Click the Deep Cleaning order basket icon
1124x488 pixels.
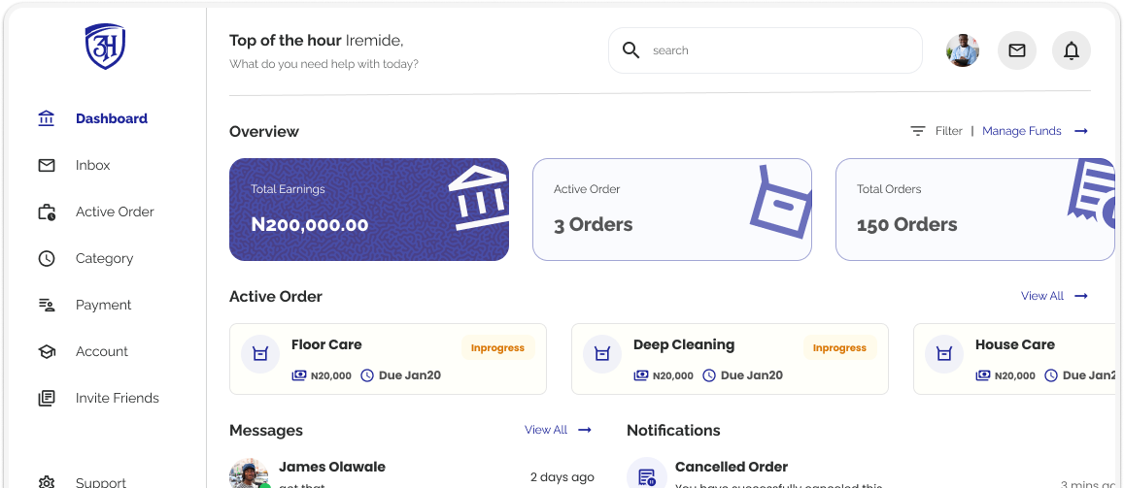tap(602, 354)
